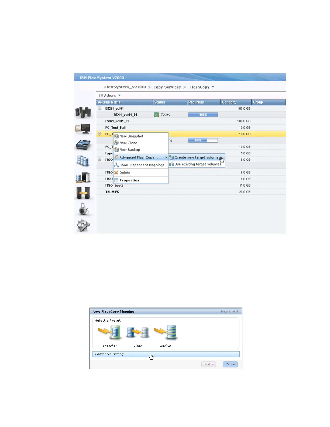This screenshot has height=427, width=330.
Task: Click the 64% progress bar
Action: pyautogui.click(x=203, y=140)
